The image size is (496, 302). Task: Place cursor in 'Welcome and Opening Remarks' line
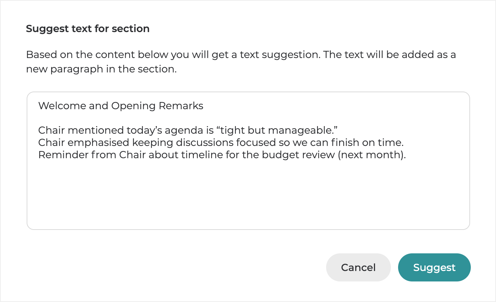[121, 106]
